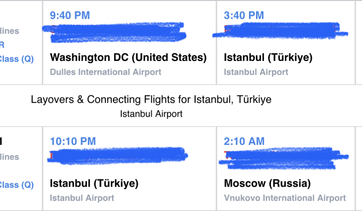Screen dimensions: 362x211
Task: Click Istanbul Airport under the 10:10 PM departure
Action: coord(82,198)
